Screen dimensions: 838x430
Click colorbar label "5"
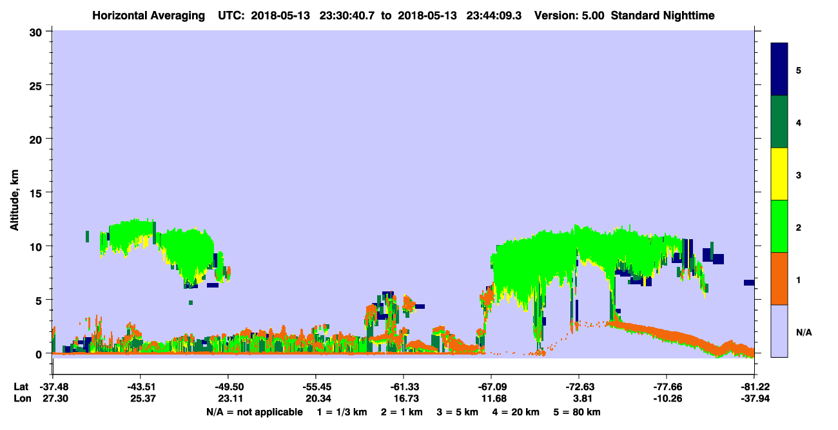point(799,70)
